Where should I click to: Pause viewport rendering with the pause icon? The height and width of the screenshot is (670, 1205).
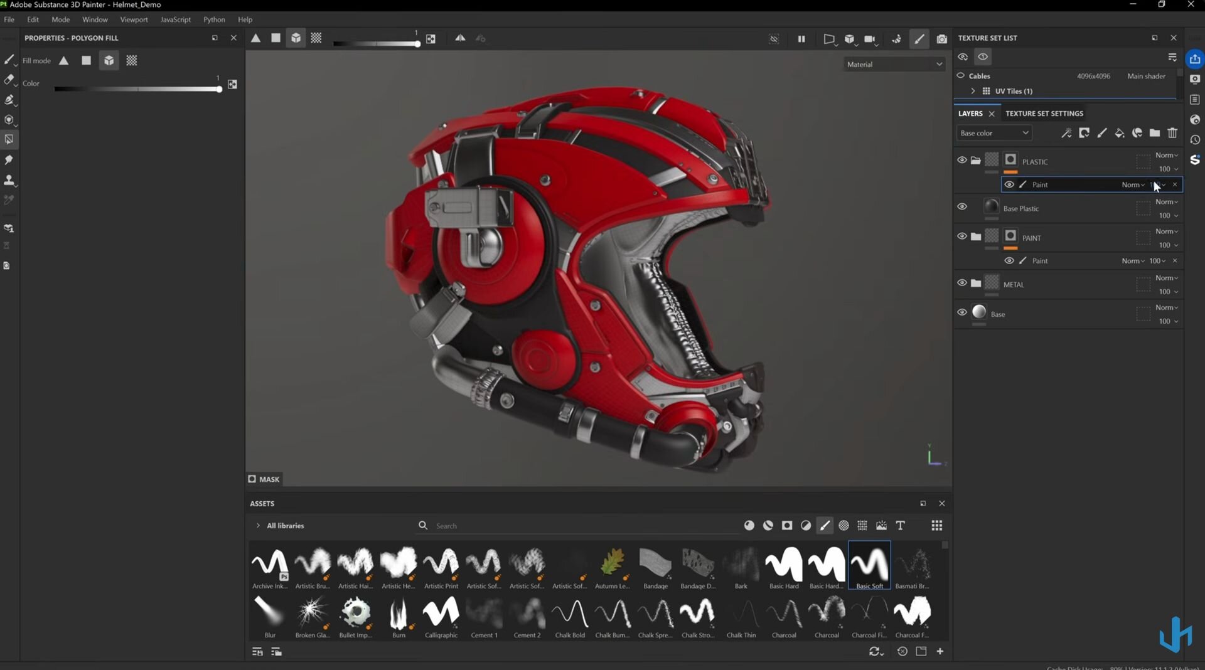[x=801, y=39]
